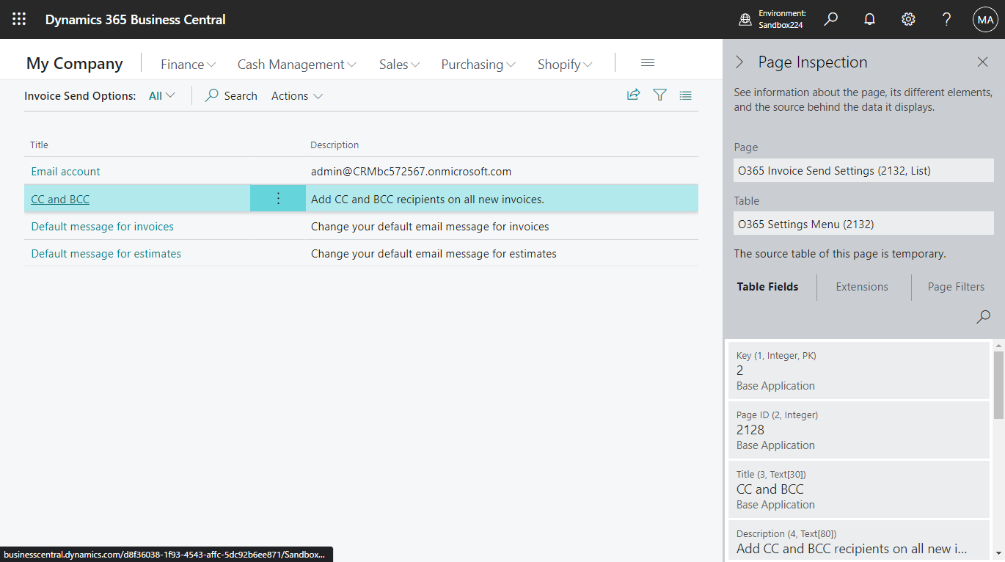Open the Email account settings link
This screenshot has height=562, width=1005.
65,171
